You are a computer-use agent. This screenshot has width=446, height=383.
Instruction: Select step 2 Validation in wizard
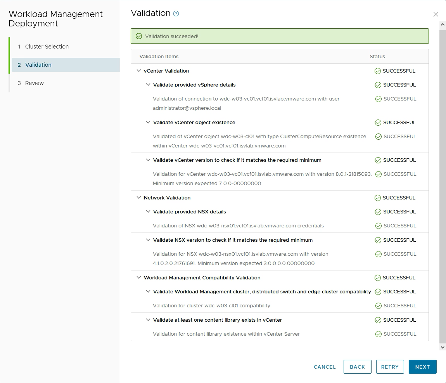tap(66, 65)
